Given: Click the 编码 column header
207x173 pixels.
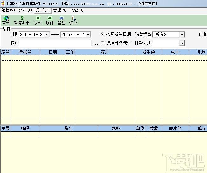Looking at the screenshot, I should coord(25,128).
